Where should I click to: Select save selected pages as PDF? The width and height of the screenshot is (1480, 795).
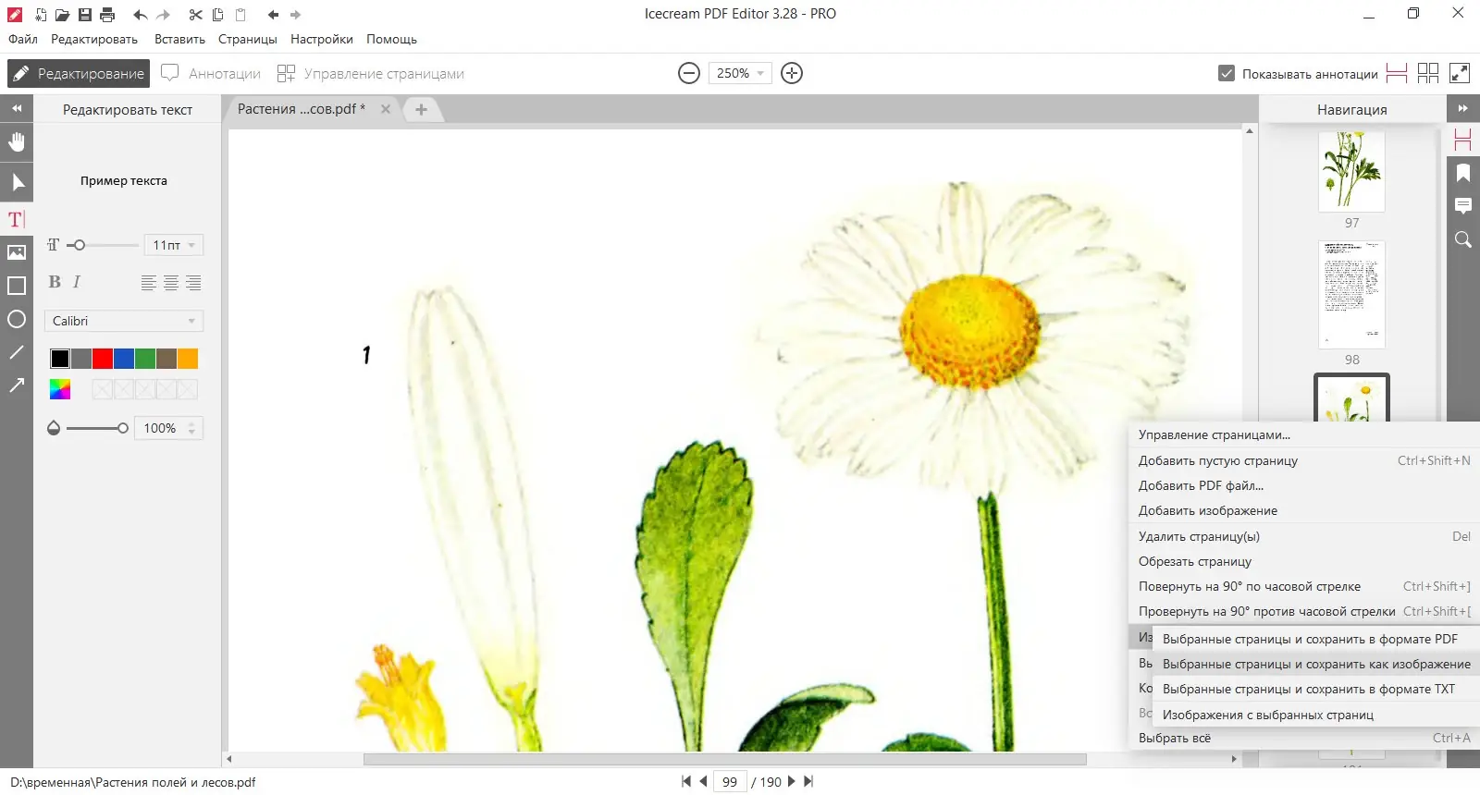tap(1316, 639)
